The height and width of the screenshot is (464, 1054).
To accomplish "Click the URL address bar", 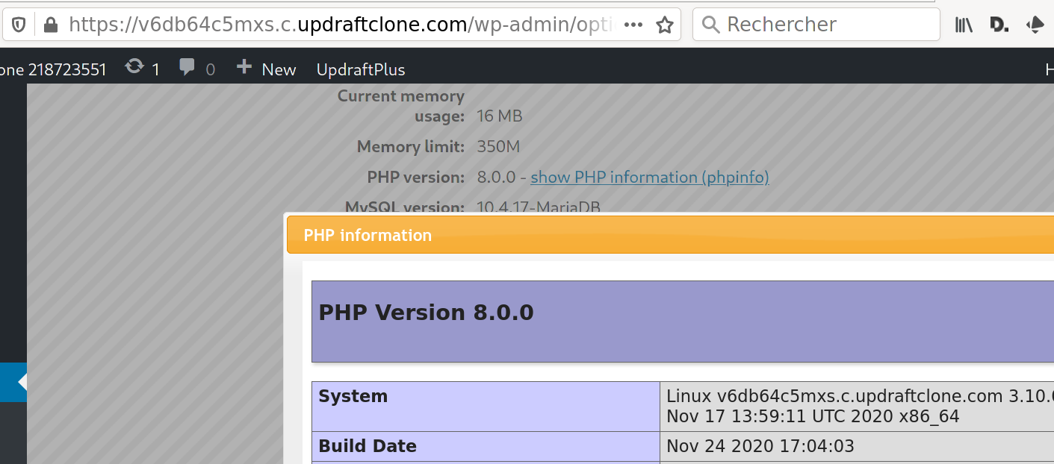I will pyautogui.click(x=336, y=25).
